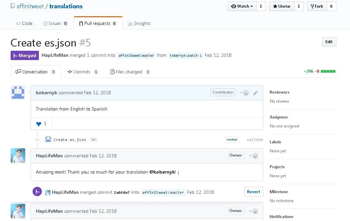This screenshot has height=221, width=350.
Task: Click the repository book icon beside affinitweet
Action: click(13, 6)
